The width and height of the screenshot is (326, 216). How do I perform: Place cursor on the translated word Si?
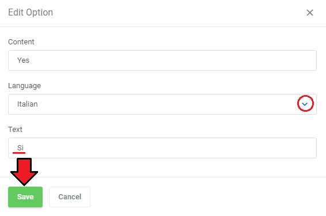coord(20,148)
